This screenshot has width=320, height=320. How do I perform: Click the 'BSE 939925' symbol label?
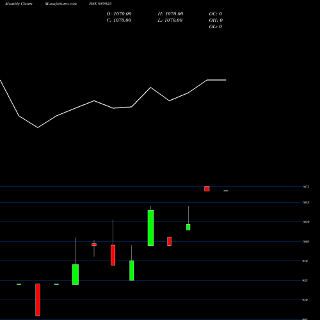point(100,4)
